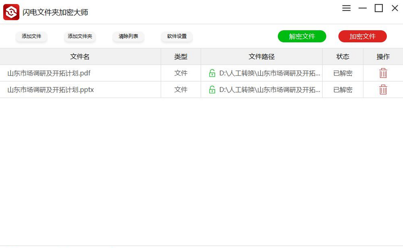The width and height of the screenshot is (403, 248).
Task: Maximize the application window
Action: pos(378,8)
